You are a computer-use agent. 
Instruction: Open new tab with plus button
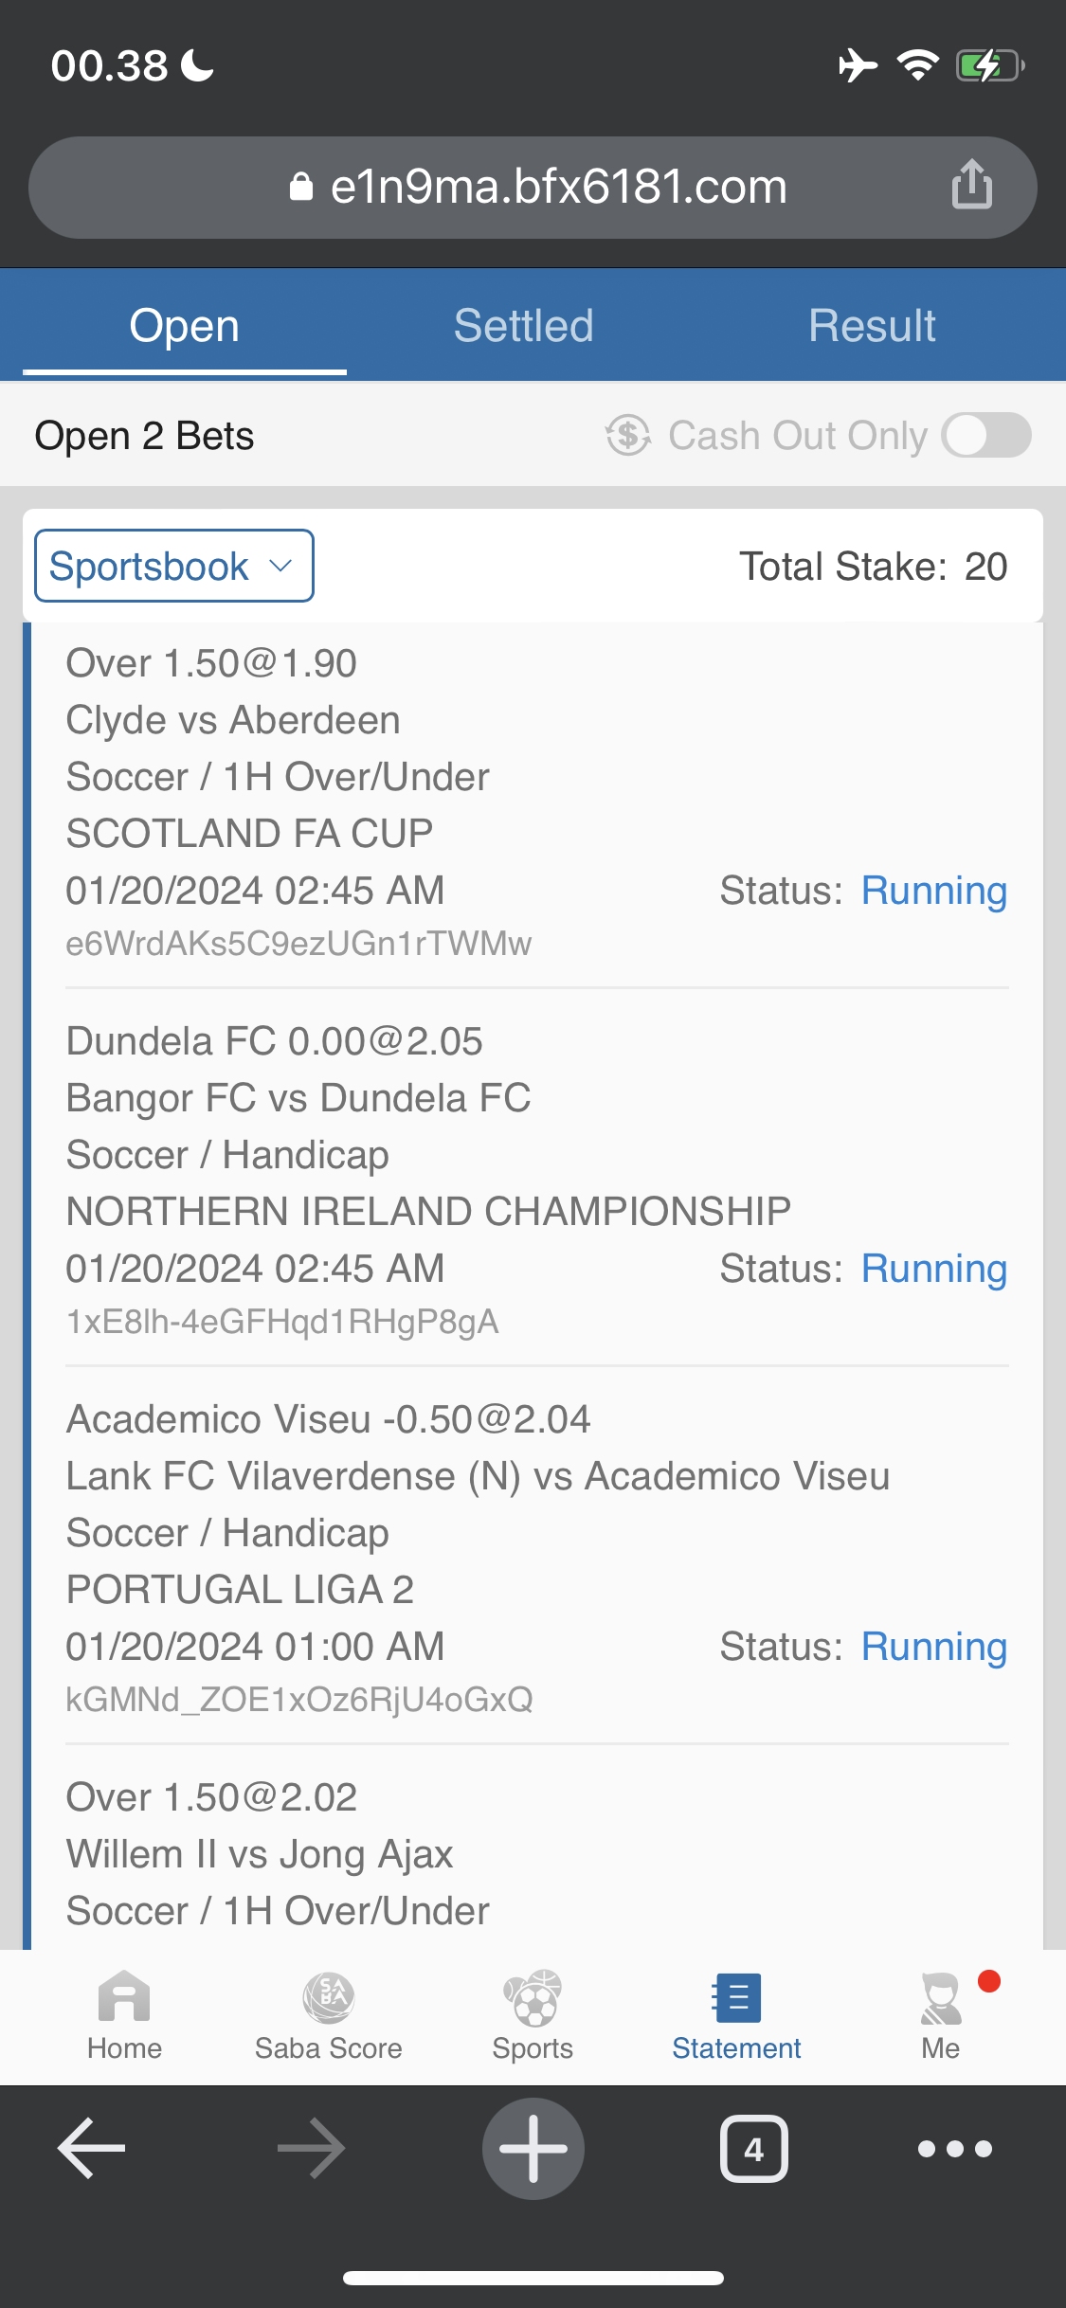point(533,2149)
